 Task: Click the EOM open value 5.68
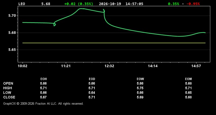[x=188, y=83]
